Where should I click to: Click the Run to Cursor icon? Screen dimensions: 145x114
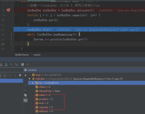point(16,64)
